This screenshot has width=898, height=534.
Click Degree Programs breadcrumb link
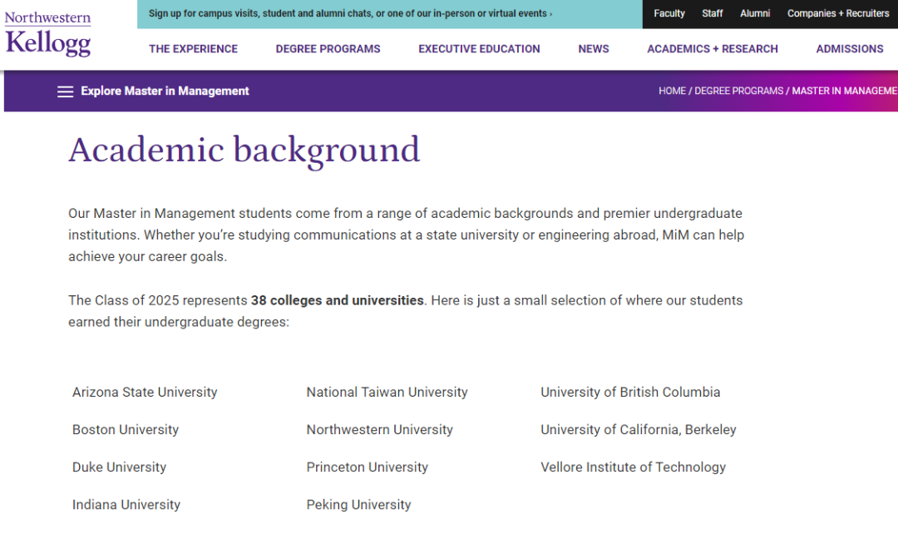pos(739,91)
